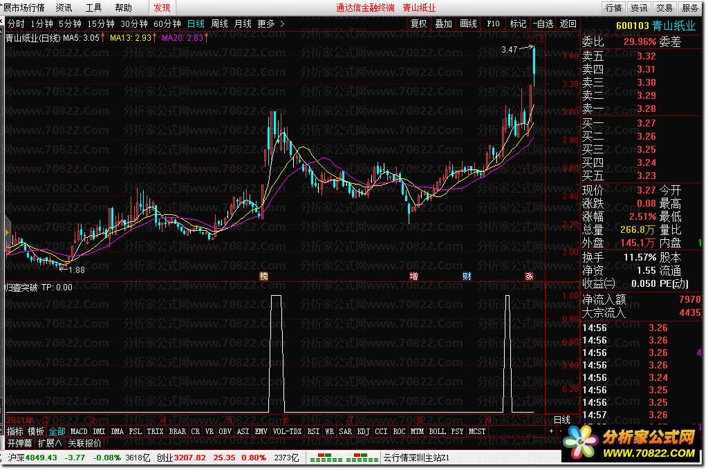Select the TRIX indicator

coord(155,431)
